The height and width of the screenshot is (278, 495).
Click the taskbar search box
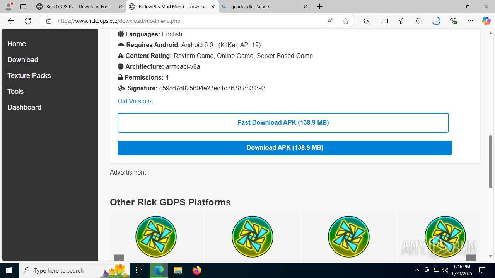click(x=74, y=270)
